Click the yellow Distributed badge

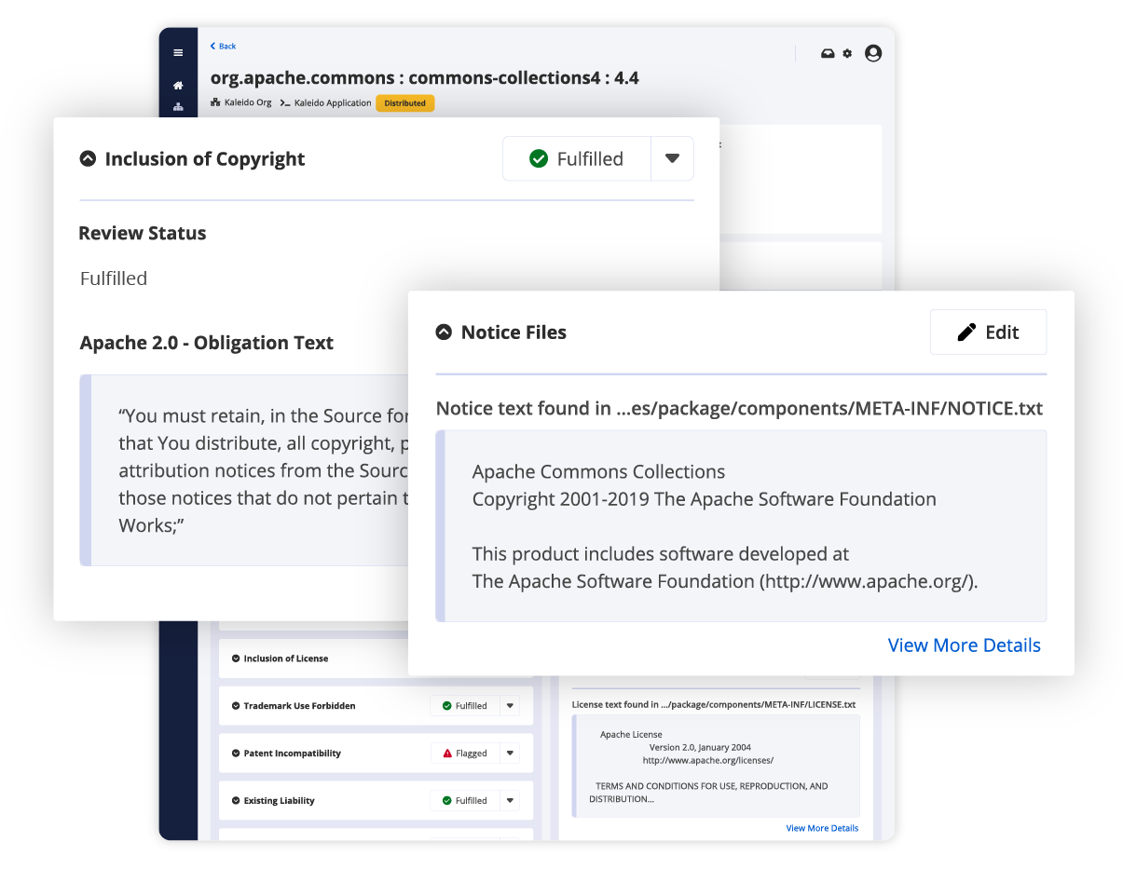(405, 103)
